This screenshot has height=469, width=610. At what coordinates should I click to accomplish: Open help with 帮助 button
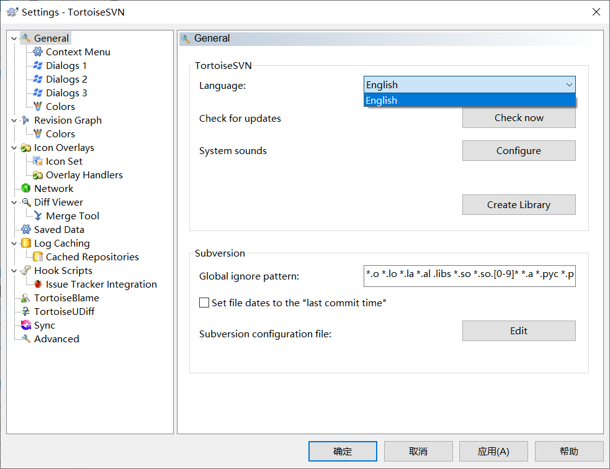click(x=569, y=451)
